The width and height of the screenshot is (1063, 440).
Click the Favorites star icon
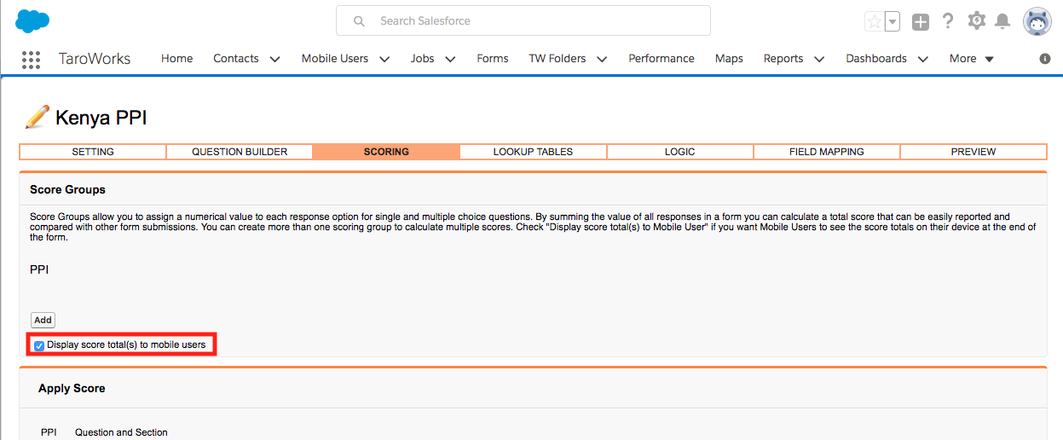[x=874, y=22]
